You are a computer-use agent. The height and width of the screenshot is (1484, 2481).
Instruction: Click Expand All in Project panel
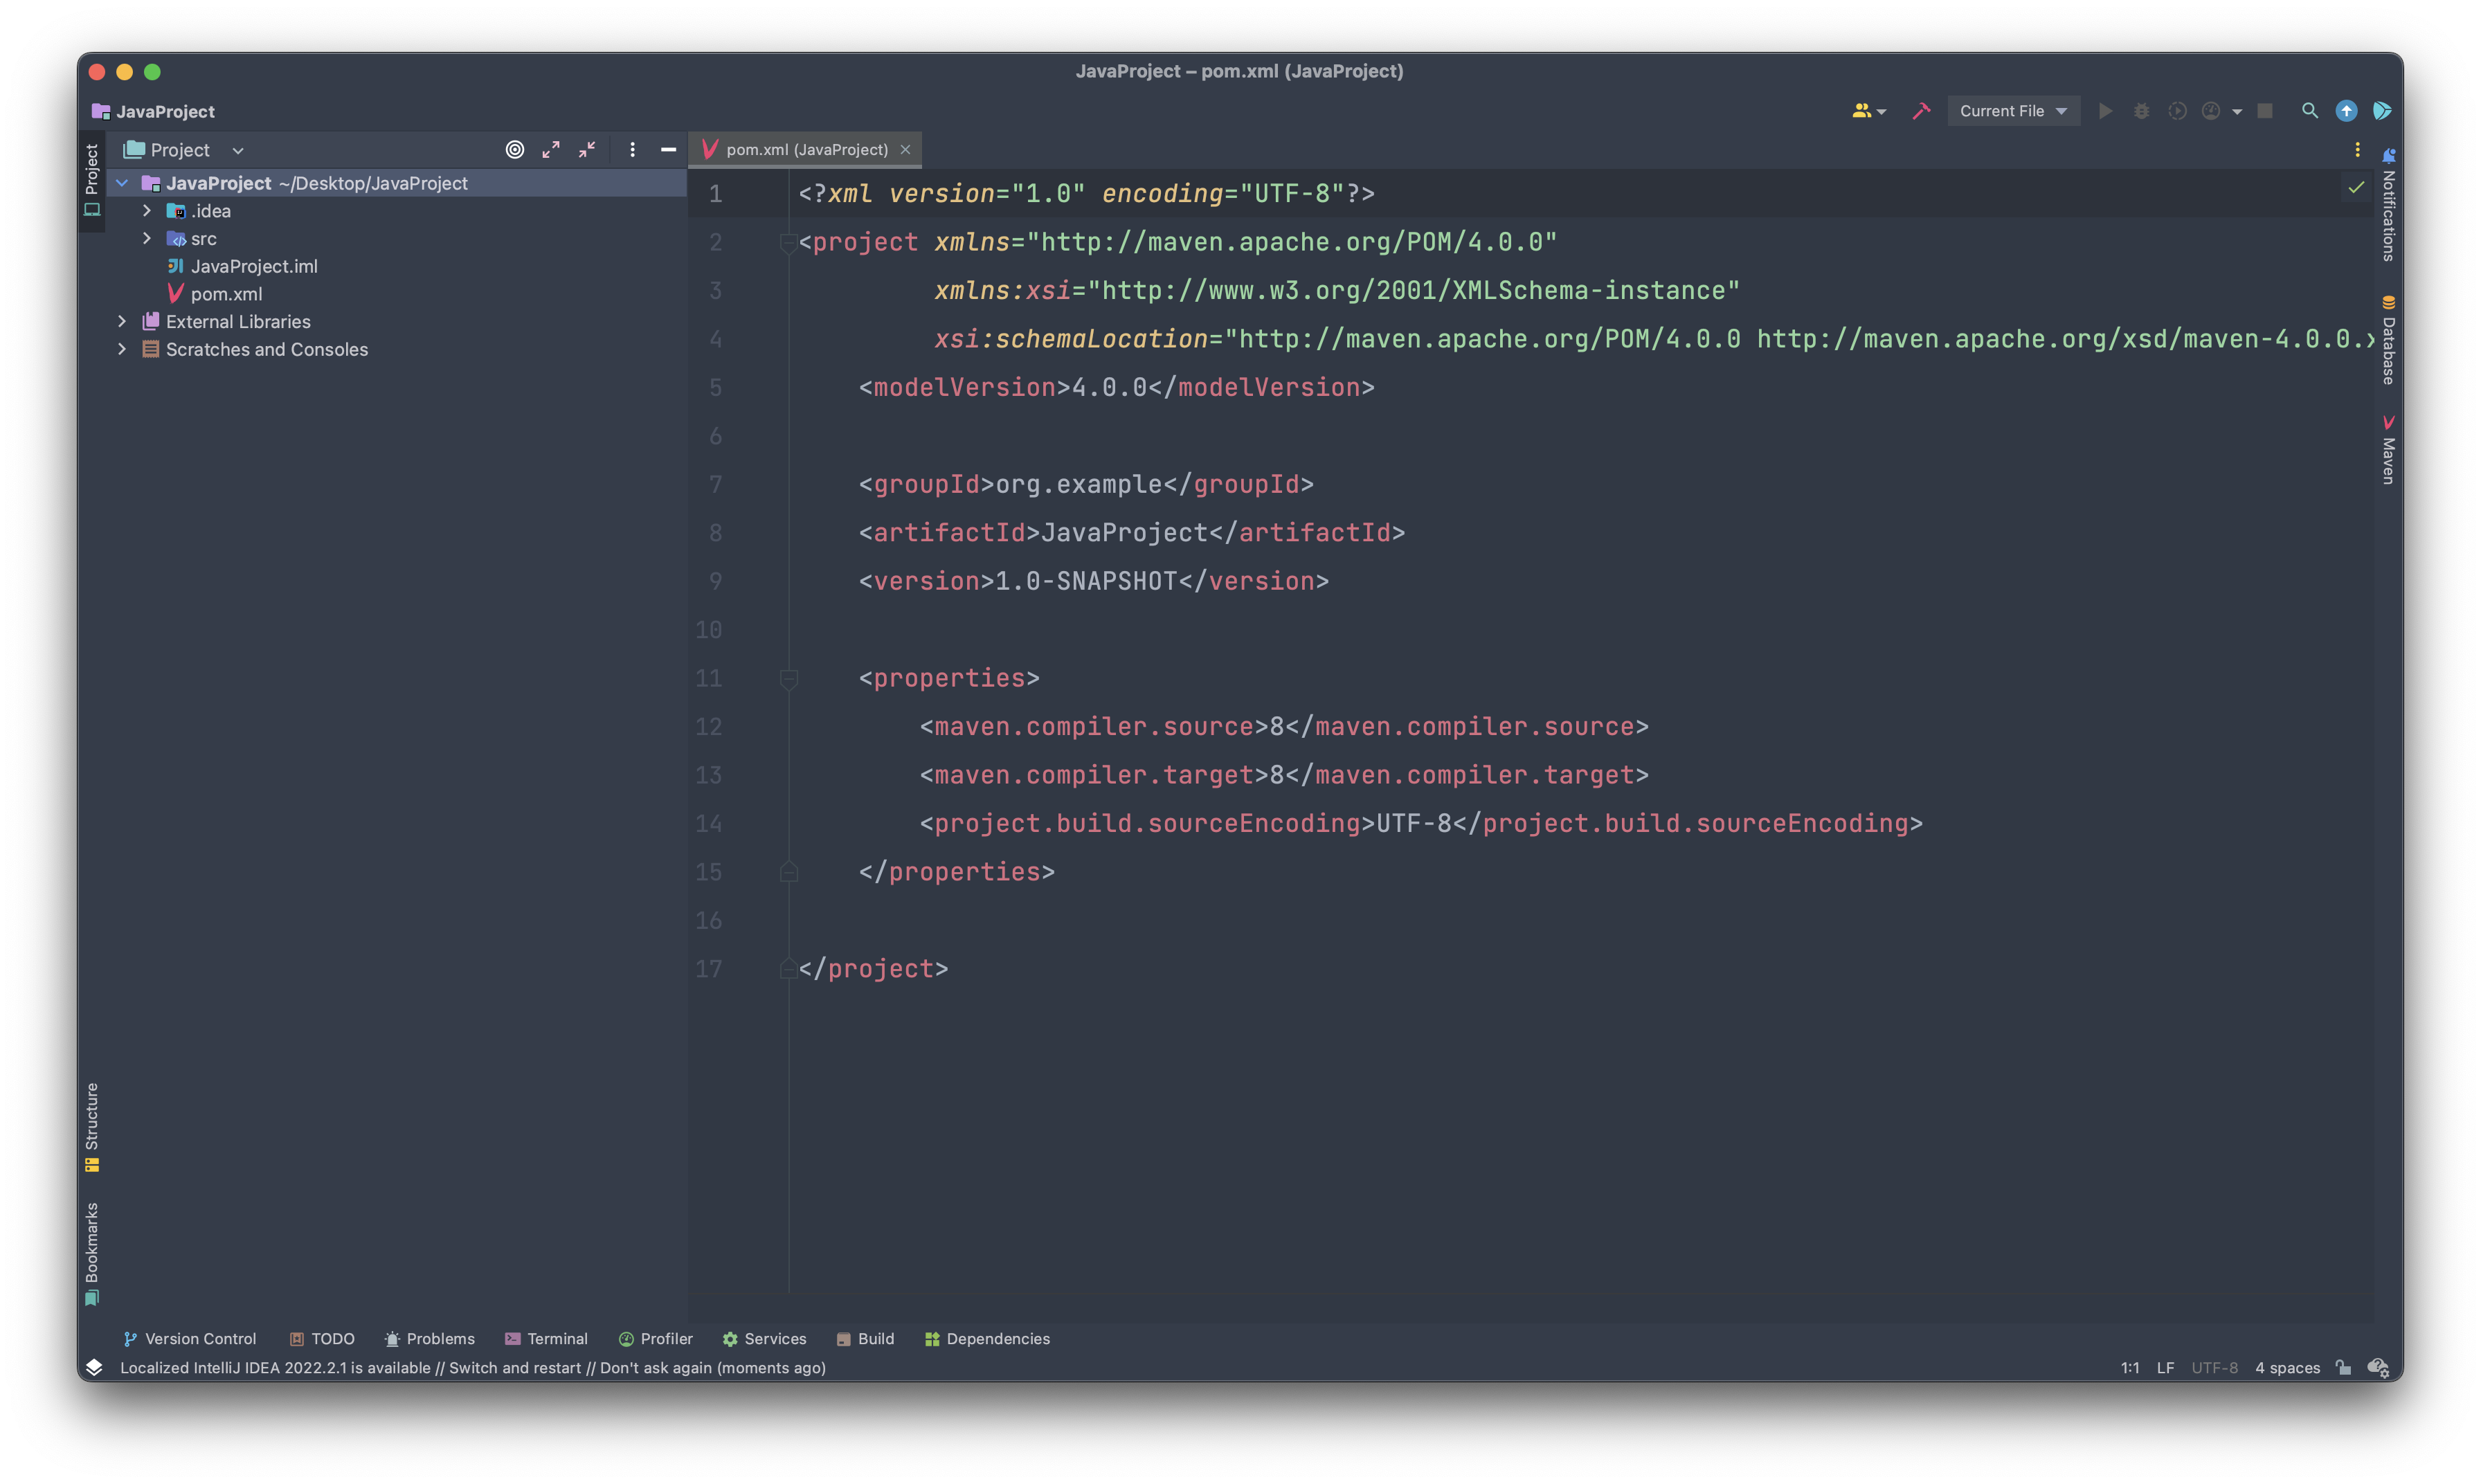coord(551,150)
